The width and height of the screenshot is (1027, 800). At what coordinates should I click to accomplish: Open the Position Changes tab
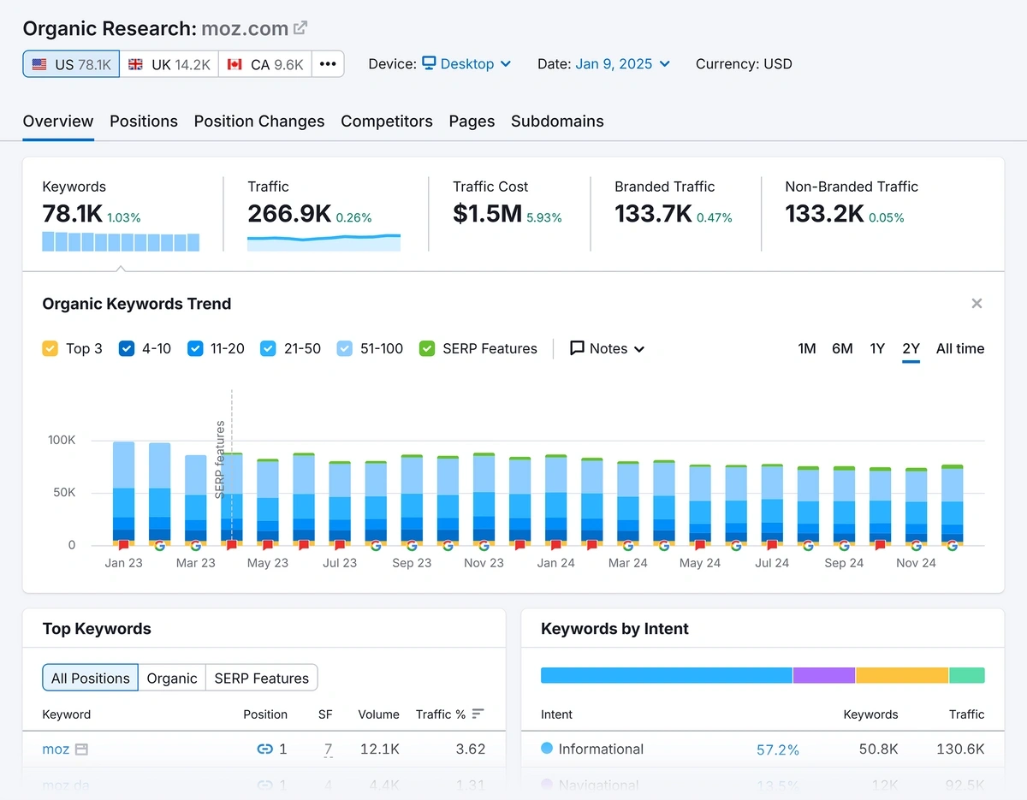(259, 121)
